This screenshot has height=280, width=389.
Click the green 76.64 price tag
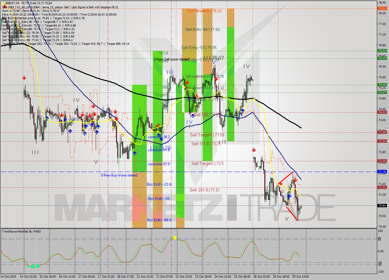(x=382, y=51)
